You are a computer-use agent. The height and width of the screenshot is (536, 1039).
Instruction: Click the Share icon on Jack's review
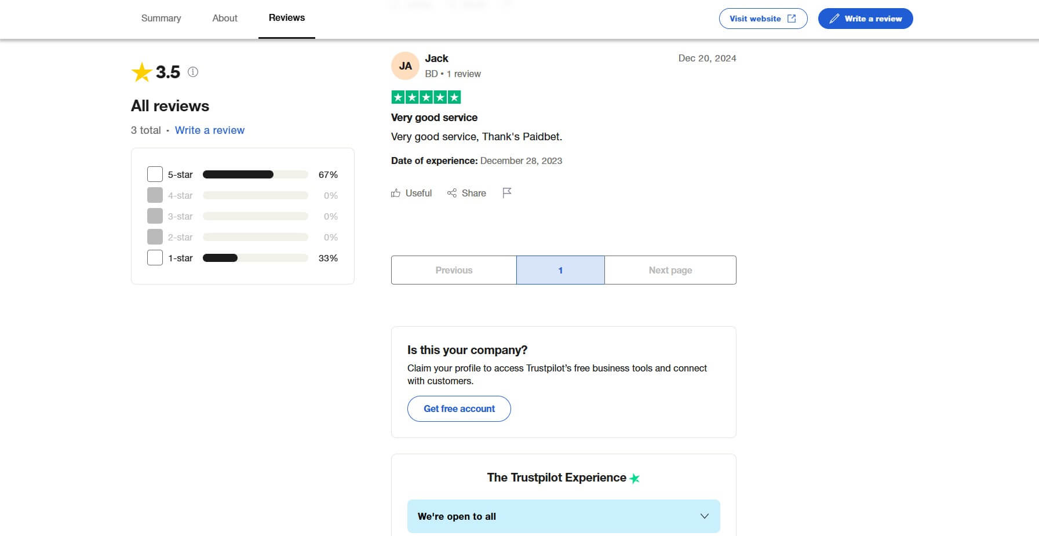point(452,193)
